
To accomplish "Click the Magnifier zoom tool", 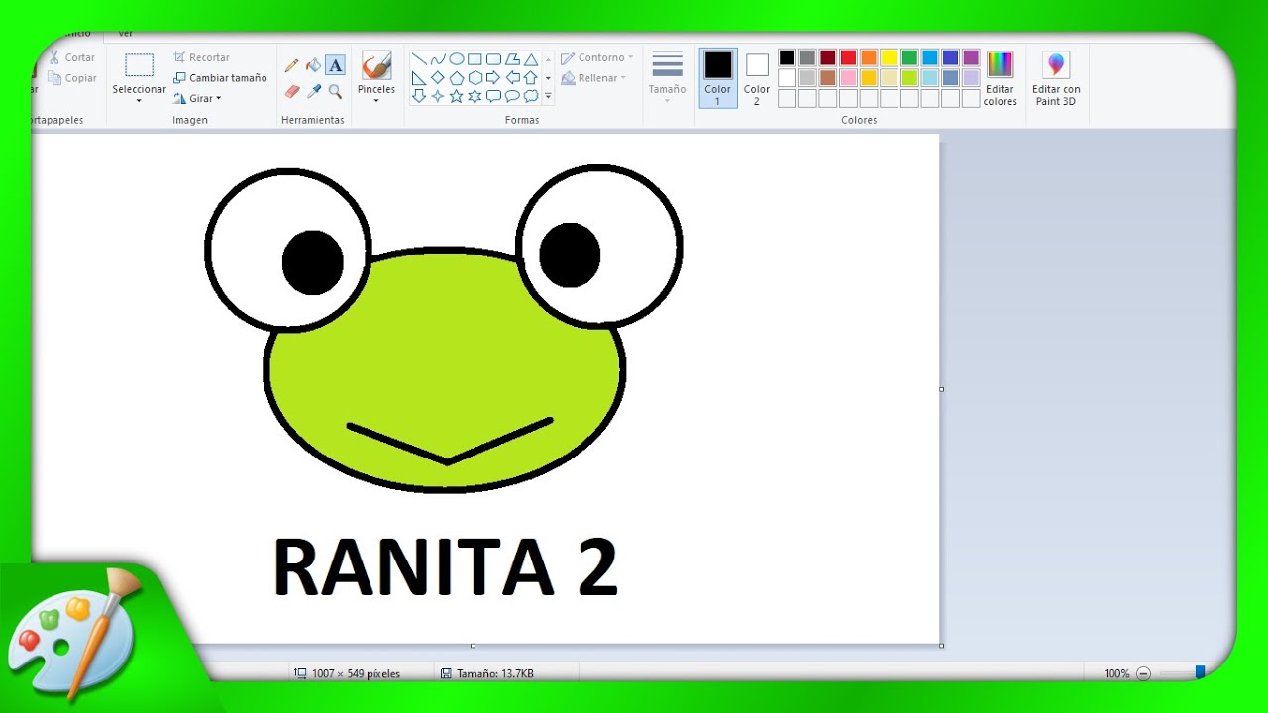I will (335, 91).
